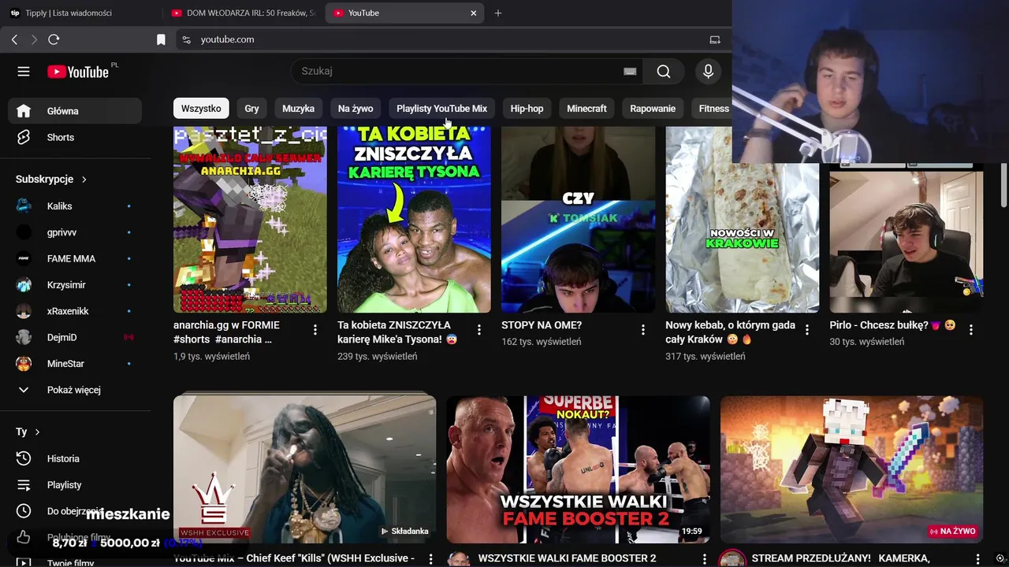This screenshot has height=567, width=1009.
Task: Select the Playlisty YouTube Mix chip
Action: pos(441,109)
